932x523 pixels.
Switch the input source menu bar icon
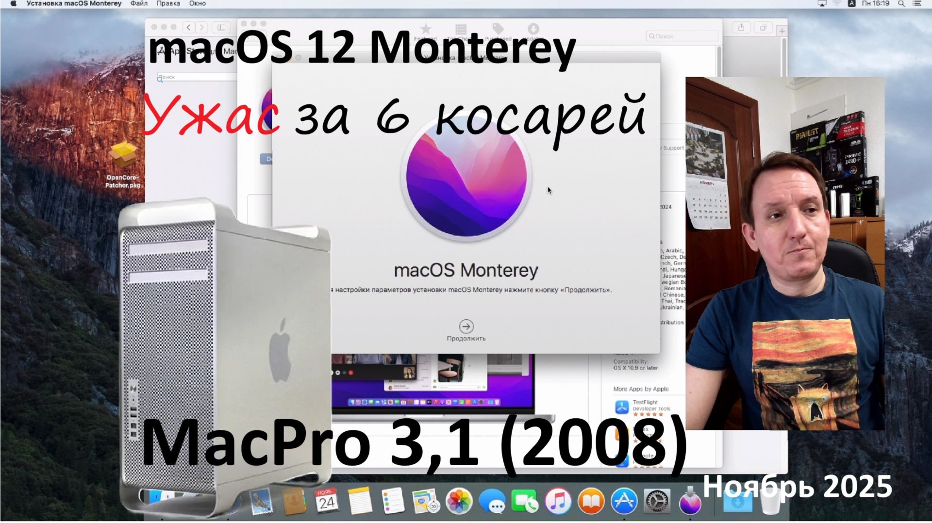(x=851, y=3)
